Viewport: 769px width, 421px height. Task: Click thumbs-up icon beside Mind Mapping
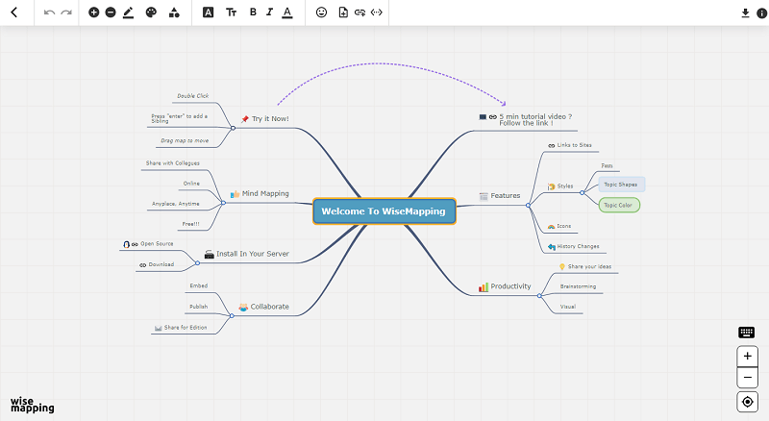(x=235, y=194)
